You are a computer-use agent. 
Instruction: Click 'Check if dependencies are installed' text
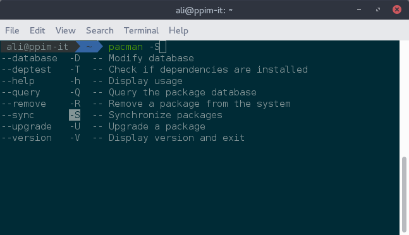(208, 69)
